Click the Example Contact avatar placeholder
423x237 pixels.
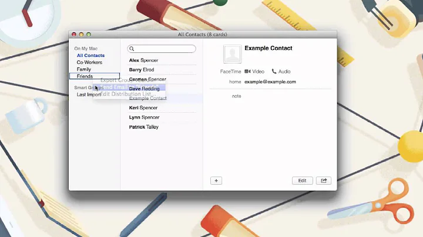click(232, 54)
